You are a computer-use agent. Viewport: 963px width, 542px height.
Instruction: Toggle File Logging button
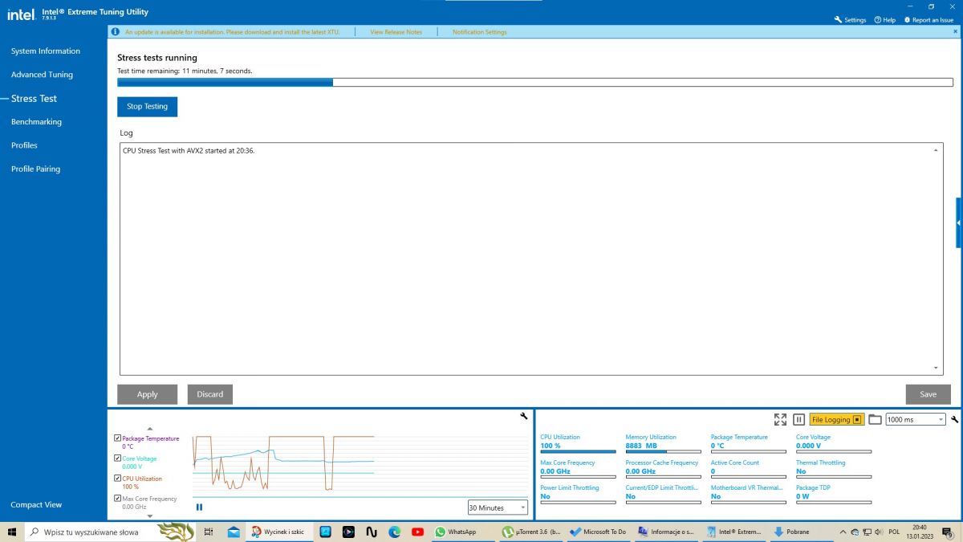tap(836, 419)
